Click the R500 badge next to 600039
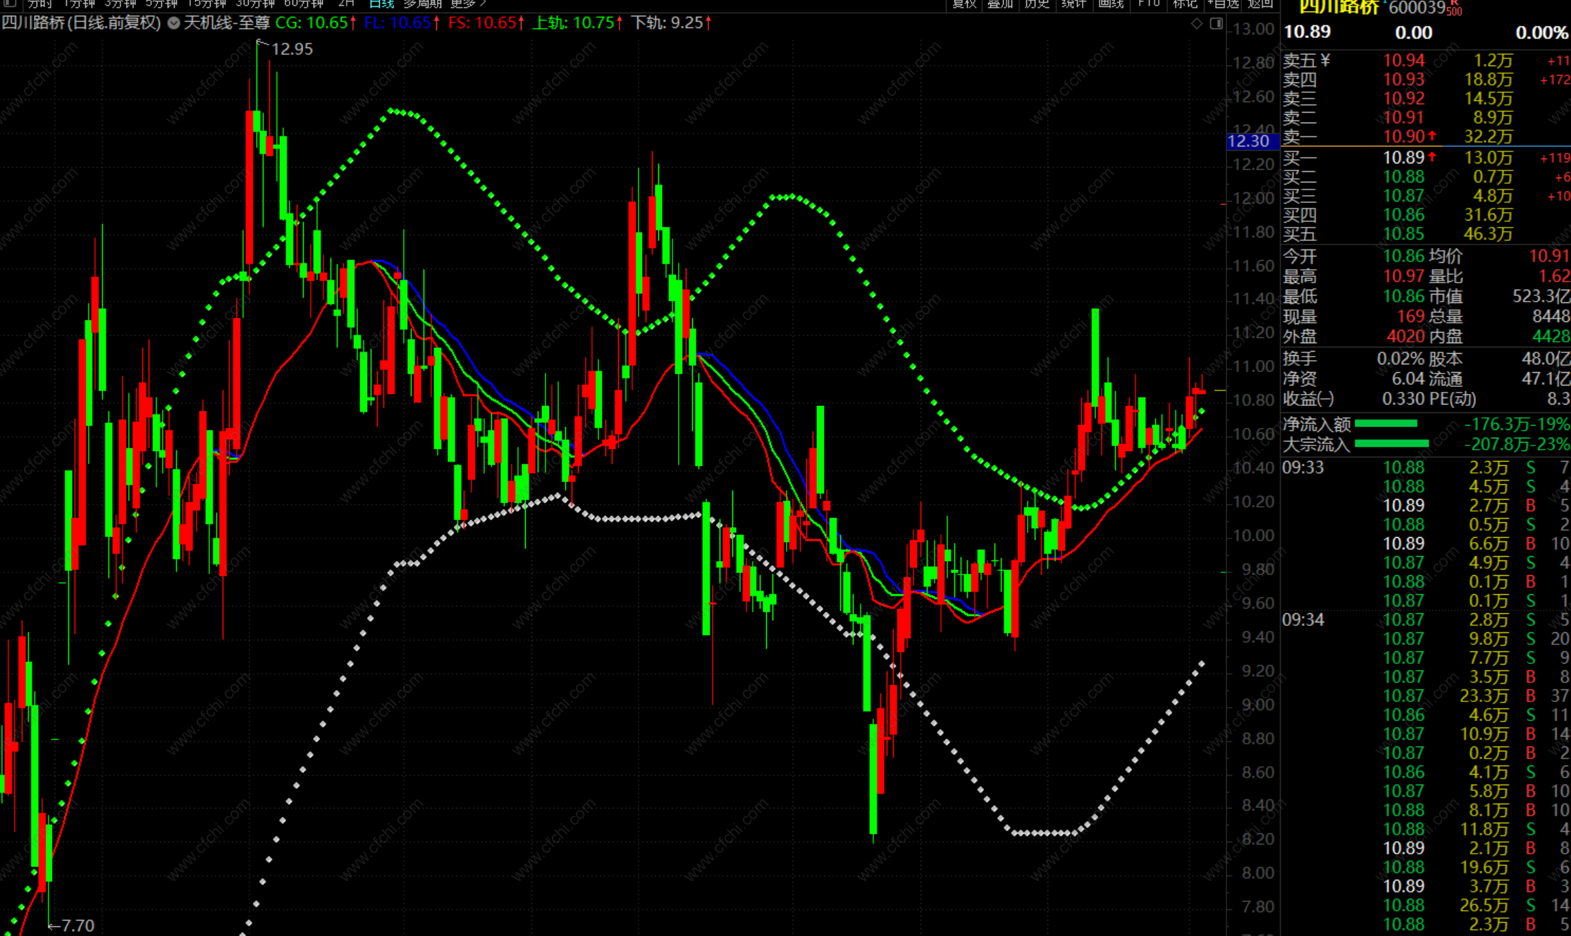This screenshot has width=1571, height=936. [1454, 8]
